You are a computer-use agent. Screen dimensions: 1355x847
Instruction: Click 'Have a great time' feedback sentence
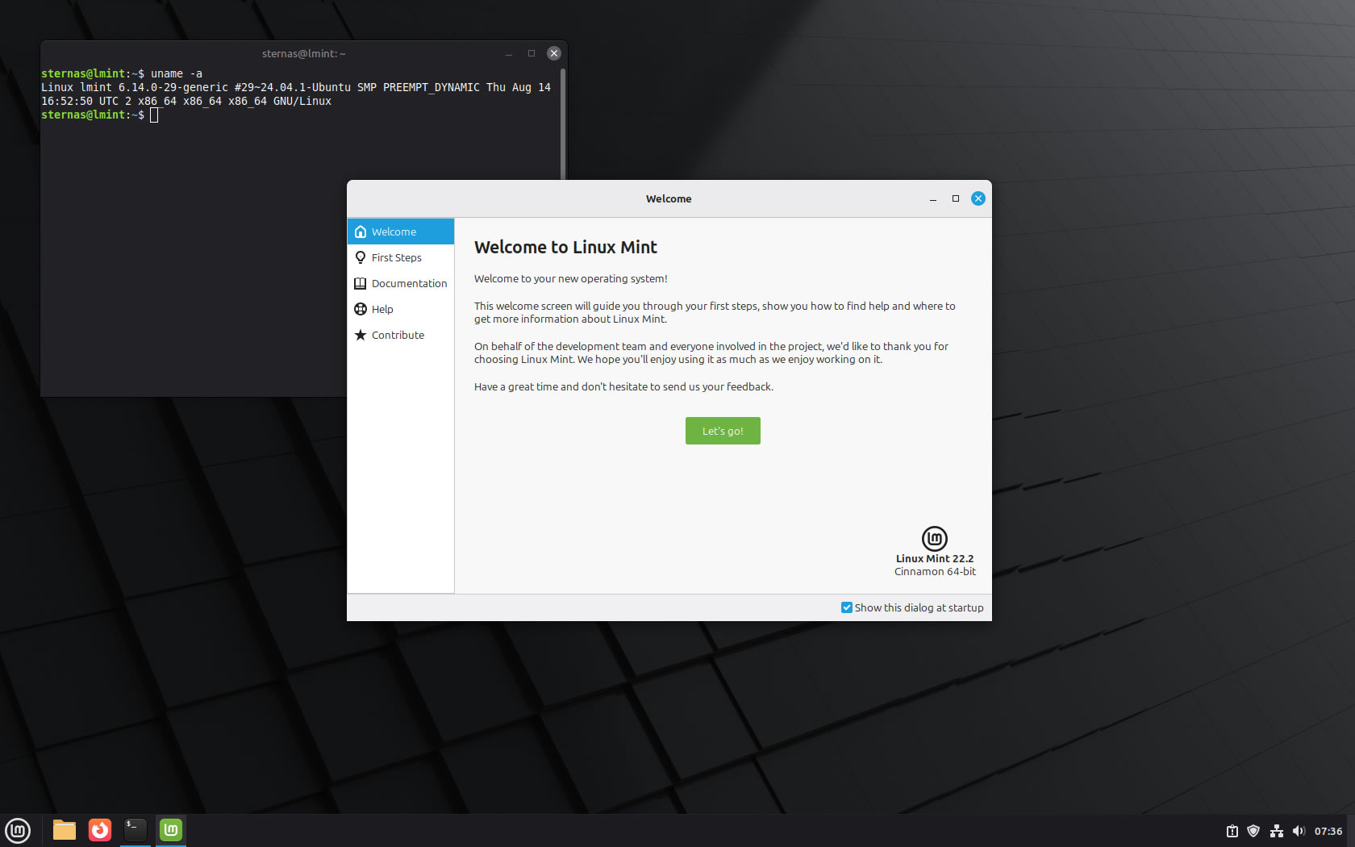(623, 386)
